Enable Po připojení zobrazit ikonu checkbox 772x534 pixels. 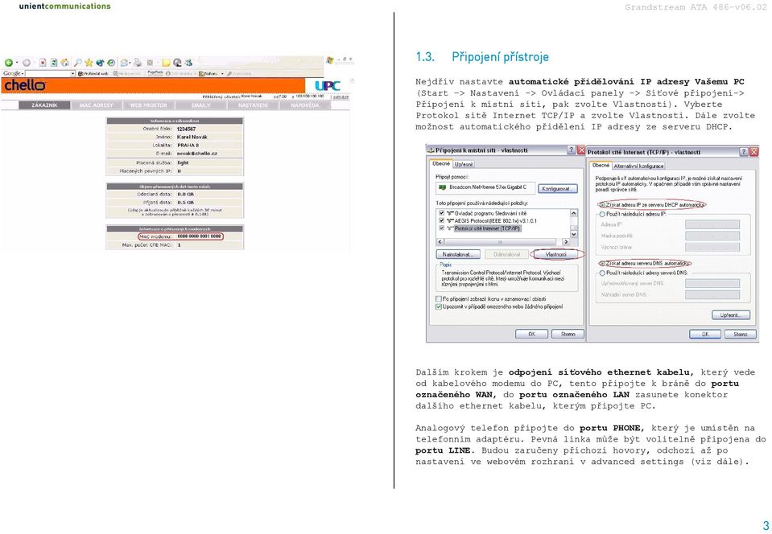[x=439, y=298]
